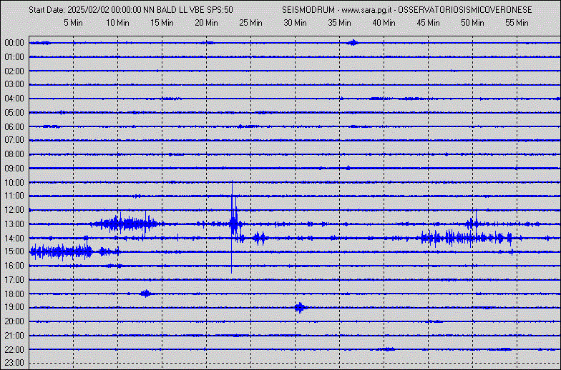Click the 09:00 hour label
The image size is (561, 370).
(x=14, y=169)
